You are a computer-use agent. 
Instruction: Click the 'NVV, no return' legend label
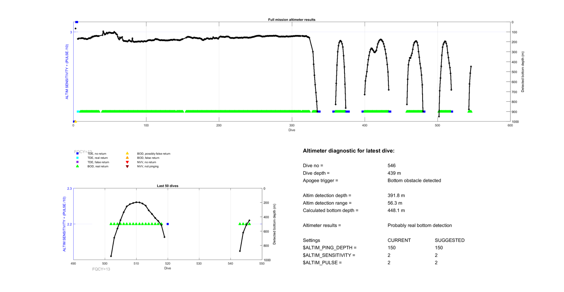147,162
